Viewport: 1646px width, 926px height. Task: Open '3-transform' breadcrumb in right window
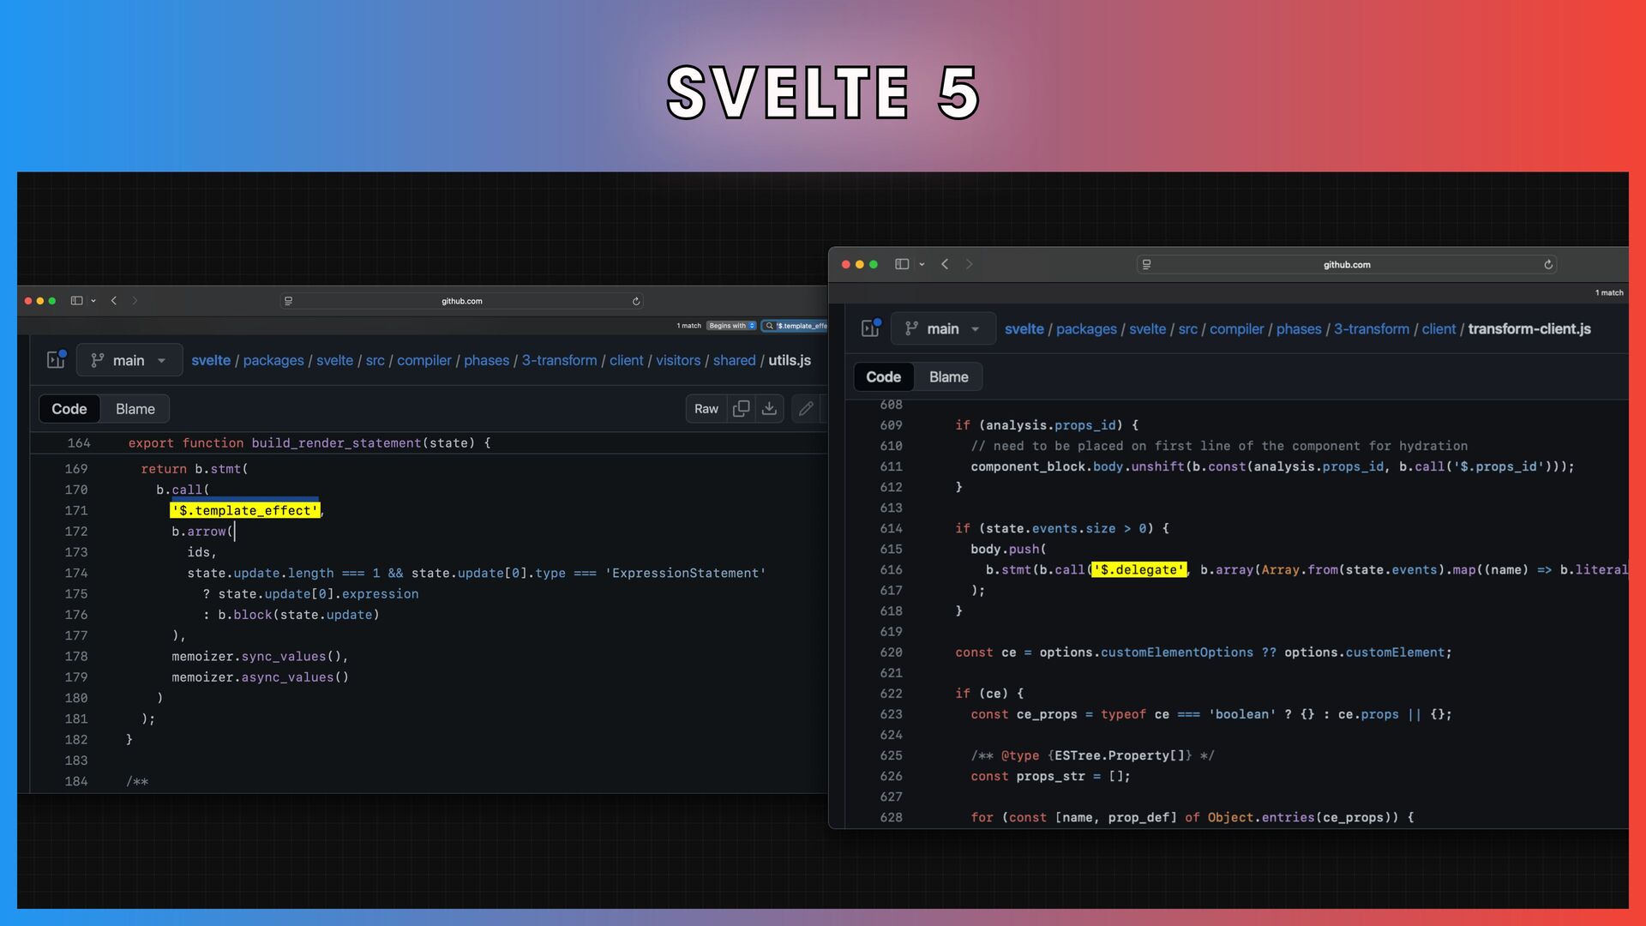point(1371,328)
